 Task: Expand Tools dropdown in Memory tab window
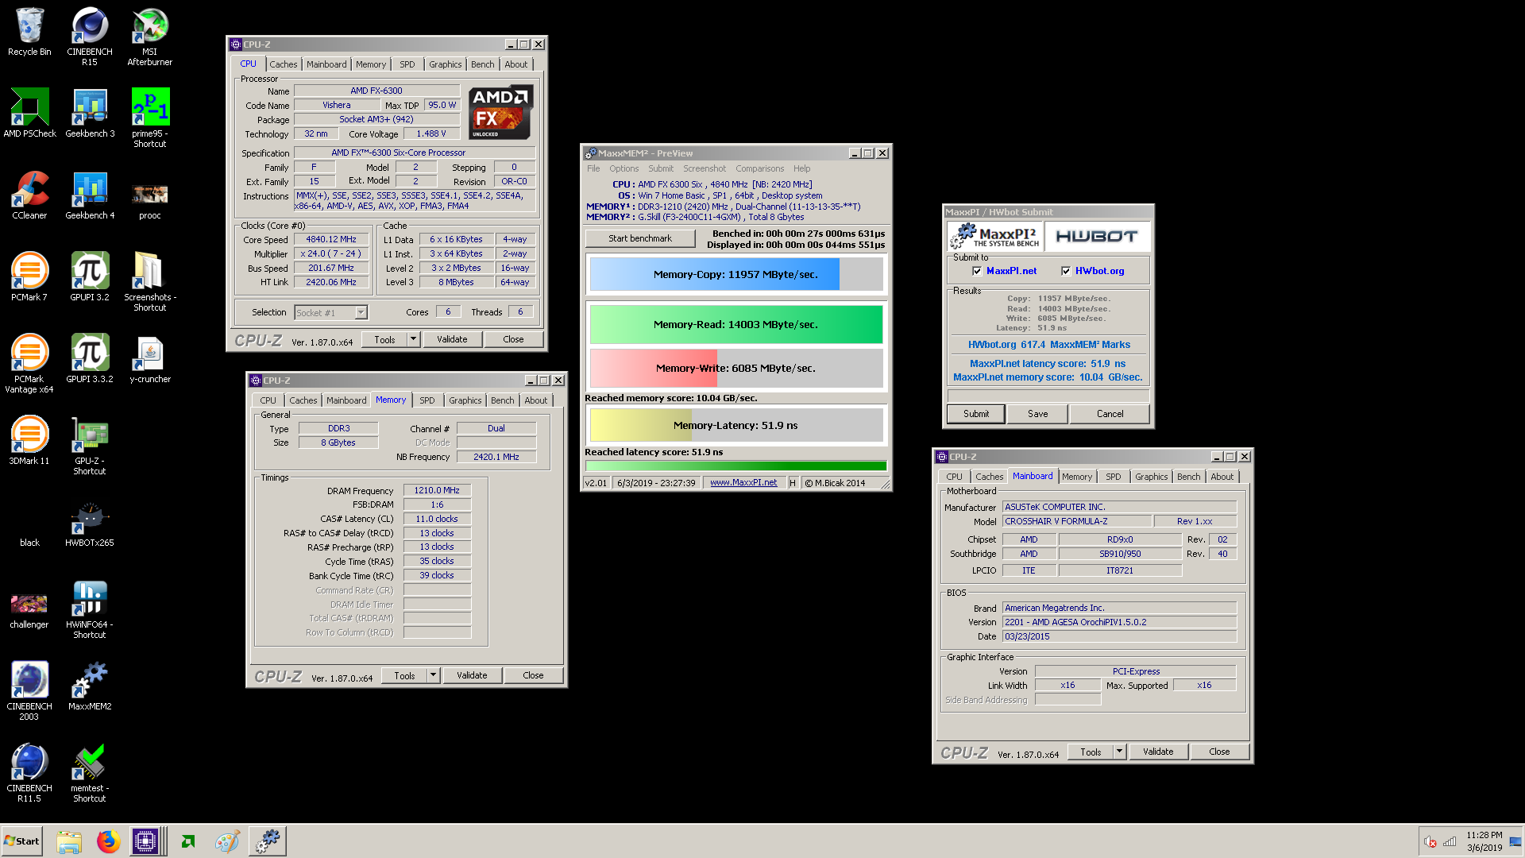[433, 675]
